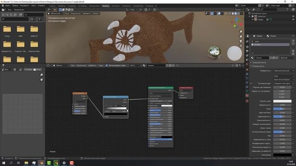
Task: Enable rendered viewport shading
Action: pyautogui.click(x=239, y=13)
